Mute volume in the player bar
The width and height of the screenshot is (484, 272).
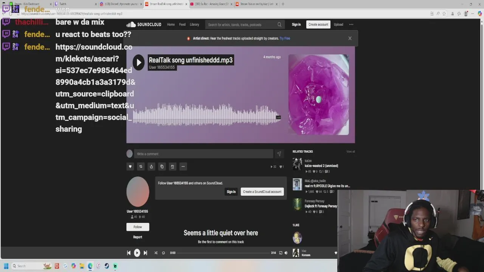point(286,253)
